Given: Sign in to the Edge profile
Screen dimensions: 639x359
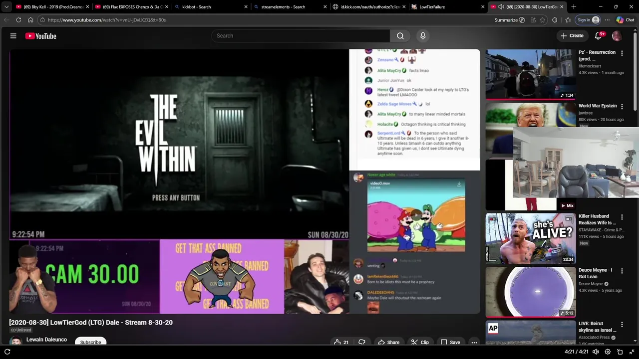Looking at the screenshot, I should pyautogui.click(x=588, y=20).
